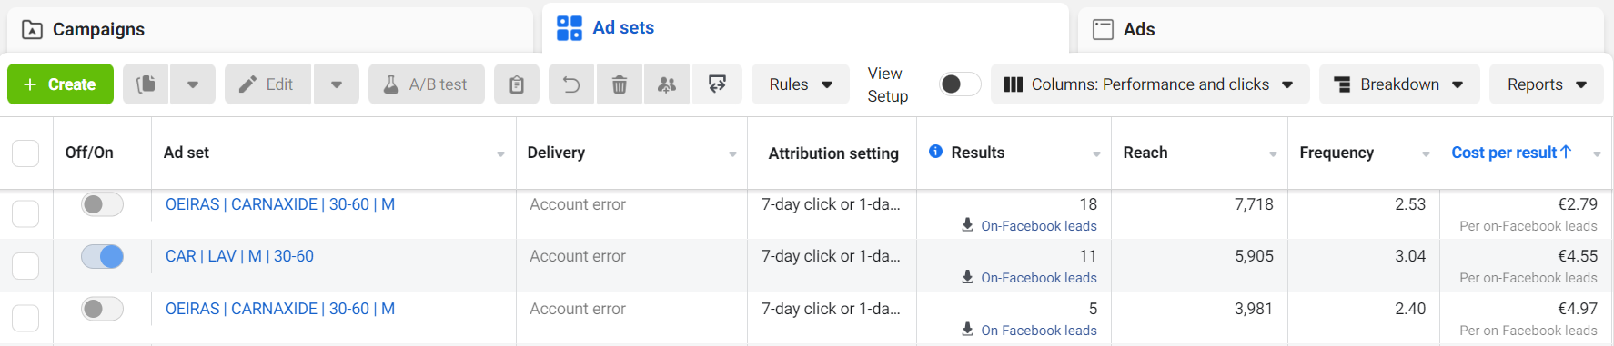Click the audience people icon
The width and height of the screenshot is (1614, 346).
(667, 84)
